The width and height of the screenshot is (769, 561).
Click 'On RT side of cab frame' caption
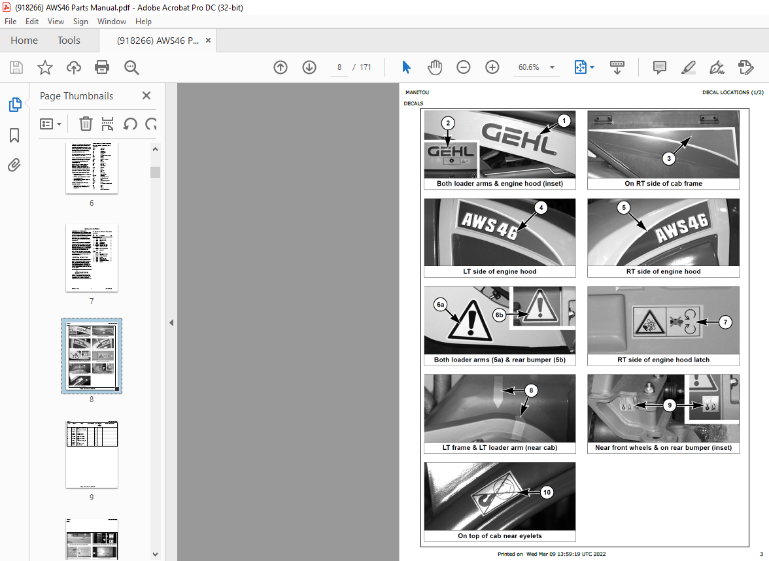coord(663,183)
